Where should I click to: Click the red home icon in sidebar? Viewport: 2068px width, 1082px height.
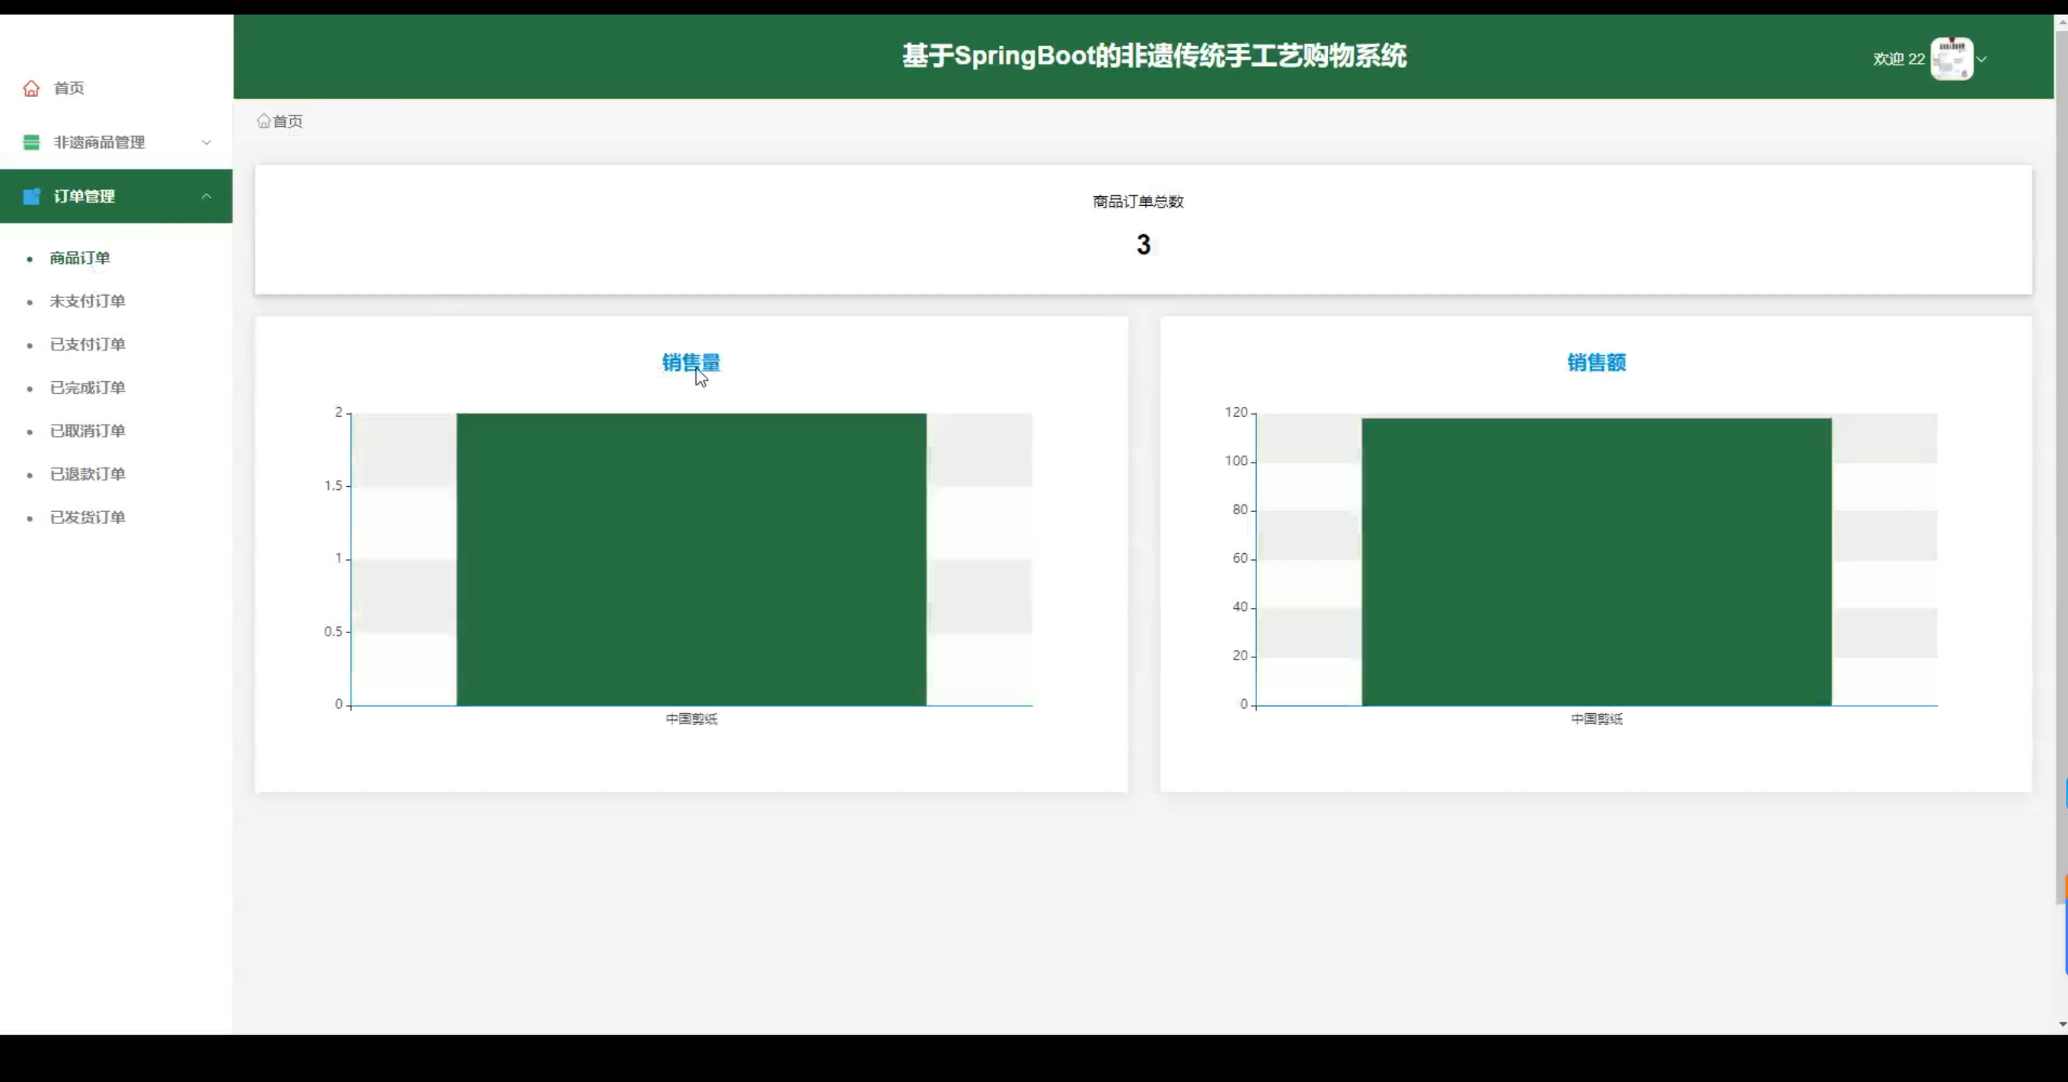point(32,88)
